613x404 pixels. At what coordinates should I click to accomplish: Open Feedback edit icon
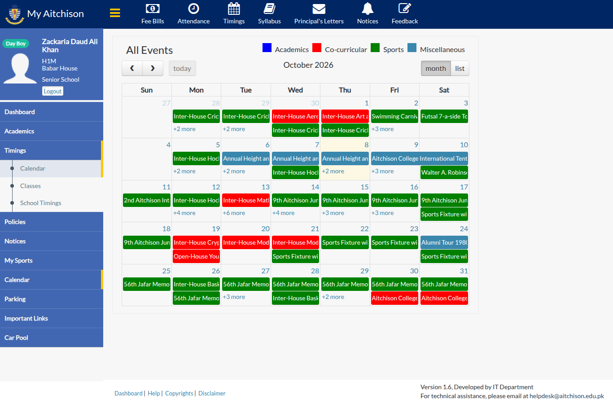404,9
